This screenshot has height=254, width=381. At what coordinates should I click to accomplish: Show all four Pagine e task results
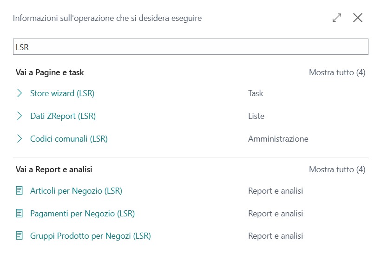click(x=337, y=72)
